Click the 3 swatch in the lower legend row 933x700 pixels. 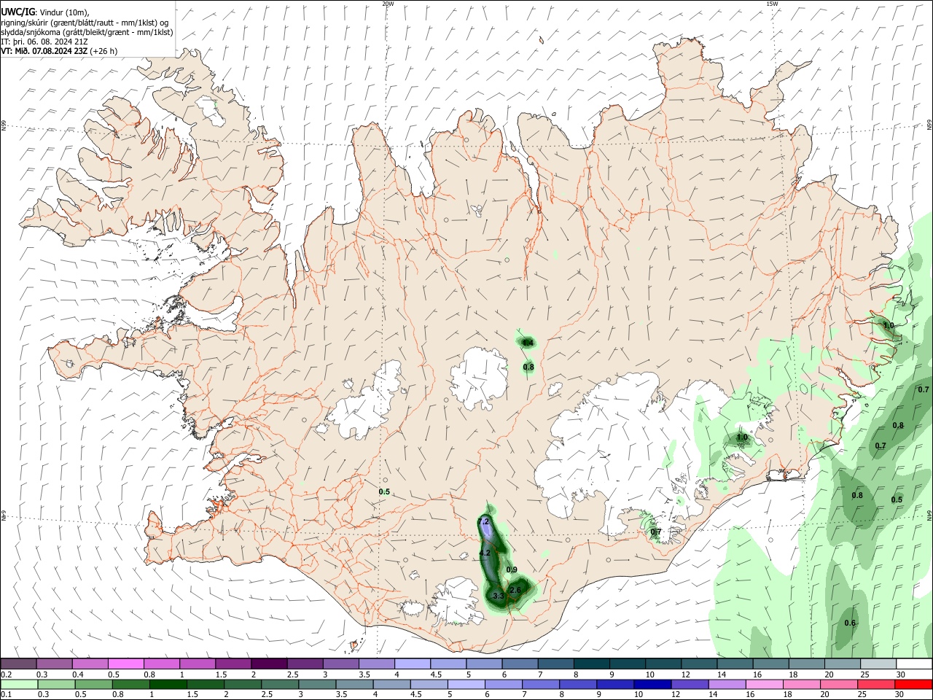317,684
